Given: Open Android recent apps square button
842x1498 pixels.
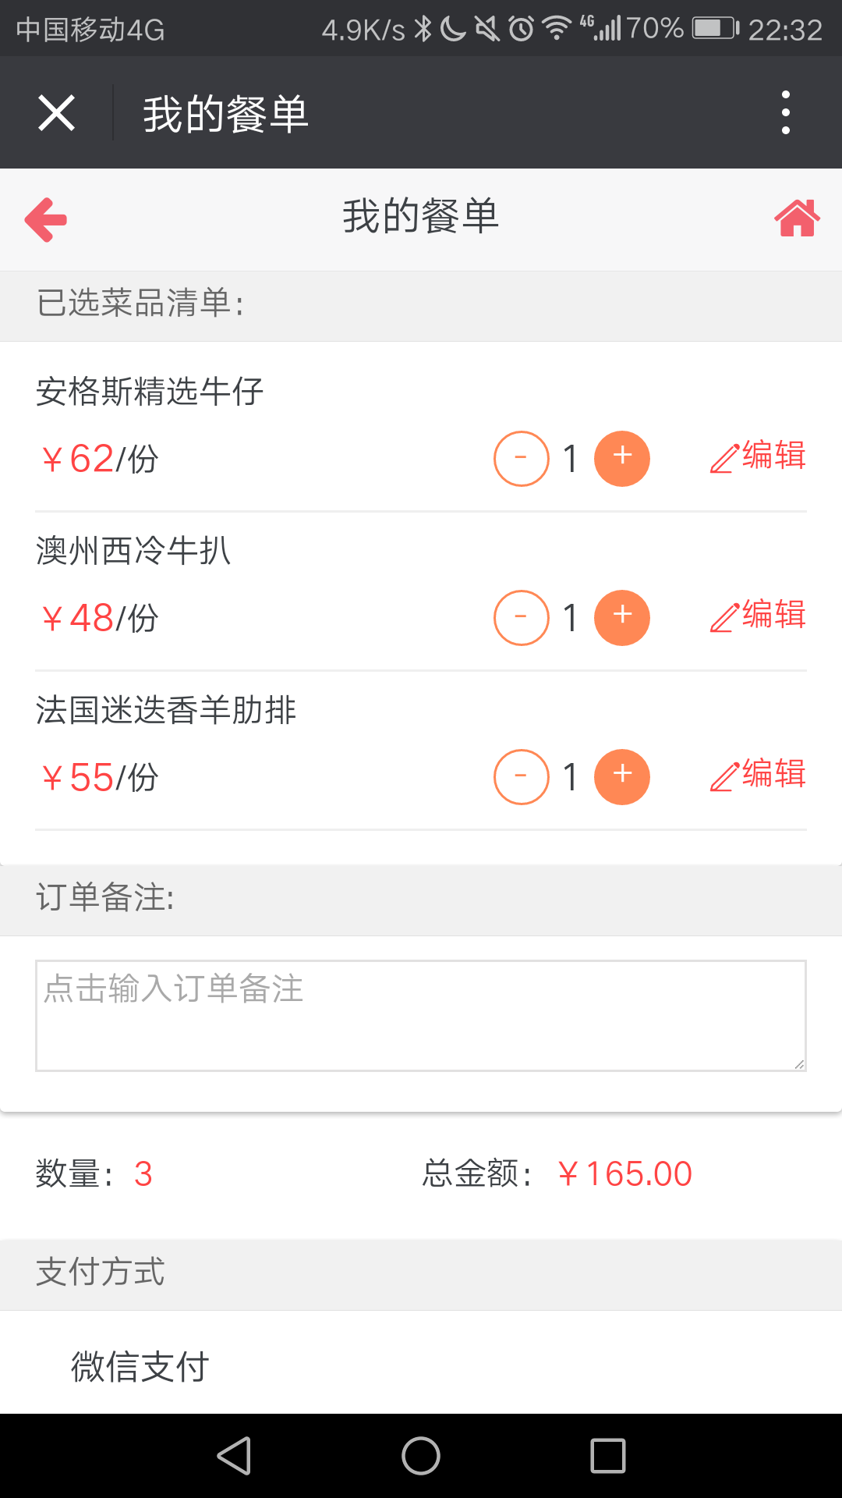Looking at the screenshot, I should 608,1456.
